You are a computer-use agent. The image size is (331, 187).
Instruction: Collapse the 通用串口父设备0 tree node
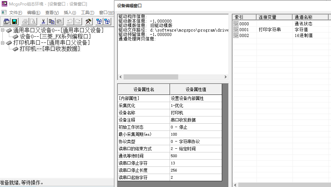(3, 30)
